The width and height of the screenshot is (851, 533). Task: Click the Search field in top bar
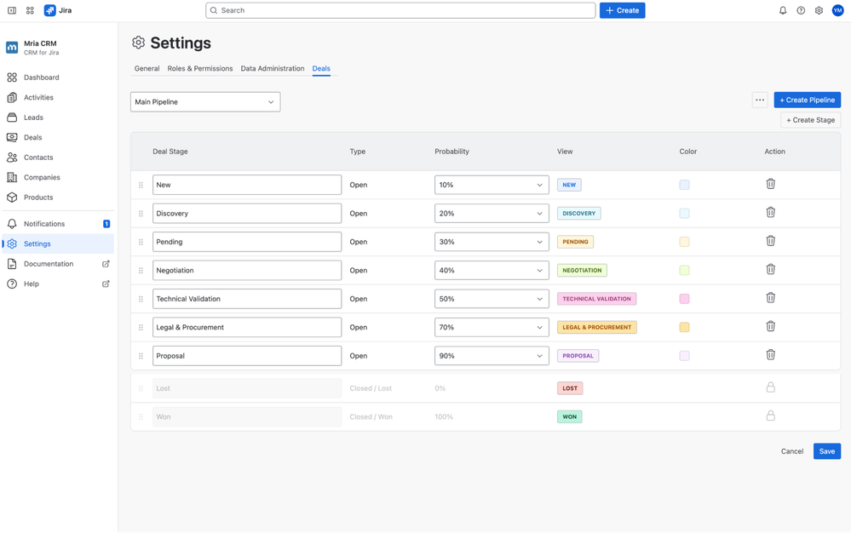coord(400,10)
